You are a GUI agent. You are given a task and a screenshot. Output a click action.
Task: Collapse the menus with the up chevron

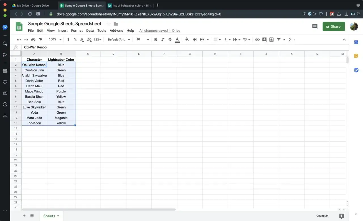(344, 40)
